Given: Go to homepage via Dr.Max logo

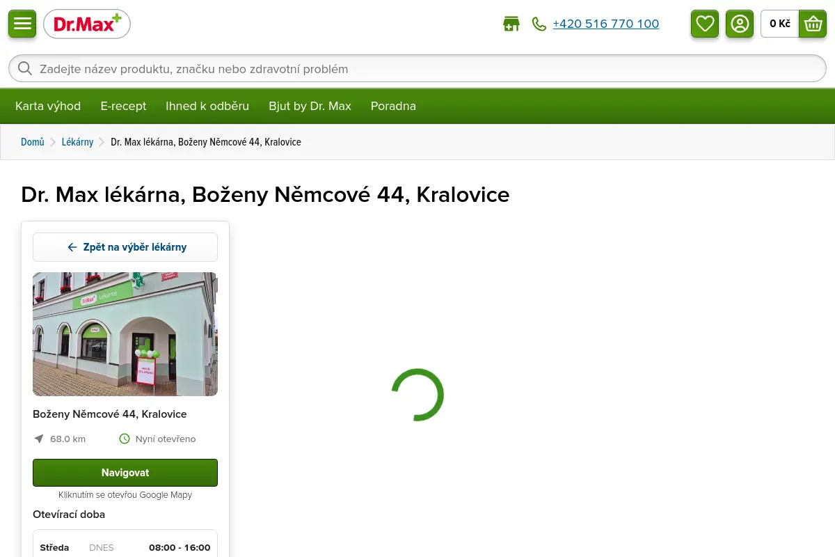Looking at the screenshot, I should pos(87,24).
